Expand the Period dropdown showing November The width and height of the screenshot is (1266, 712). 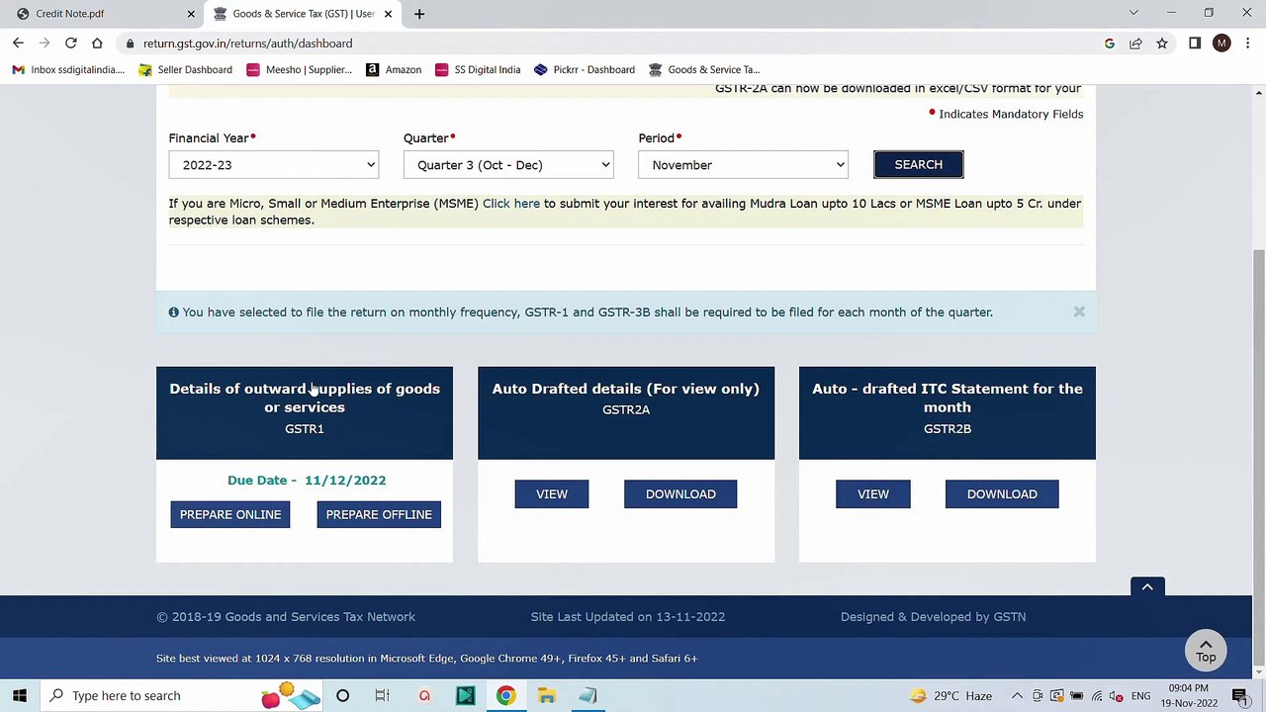click(743, 165)
